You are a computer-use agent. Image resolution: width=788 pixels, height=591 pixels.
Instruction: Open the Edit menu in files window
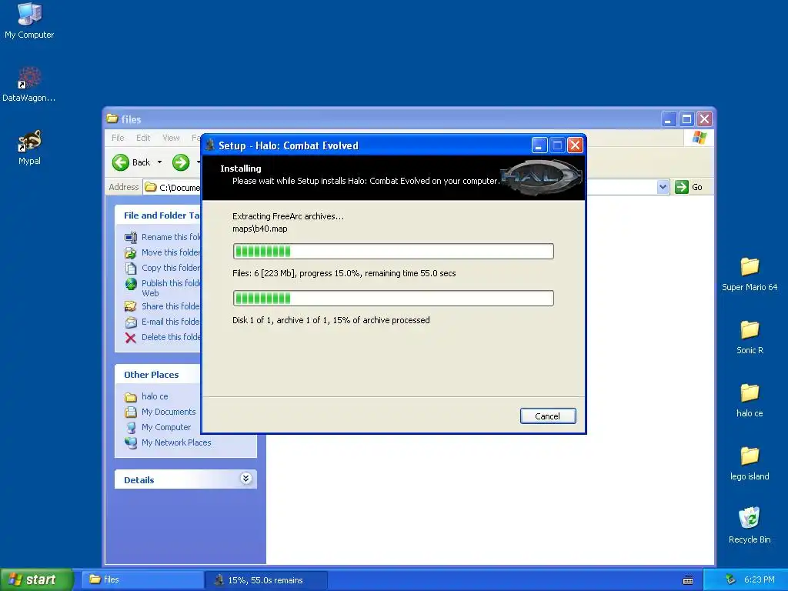click(x=142, y=138)
